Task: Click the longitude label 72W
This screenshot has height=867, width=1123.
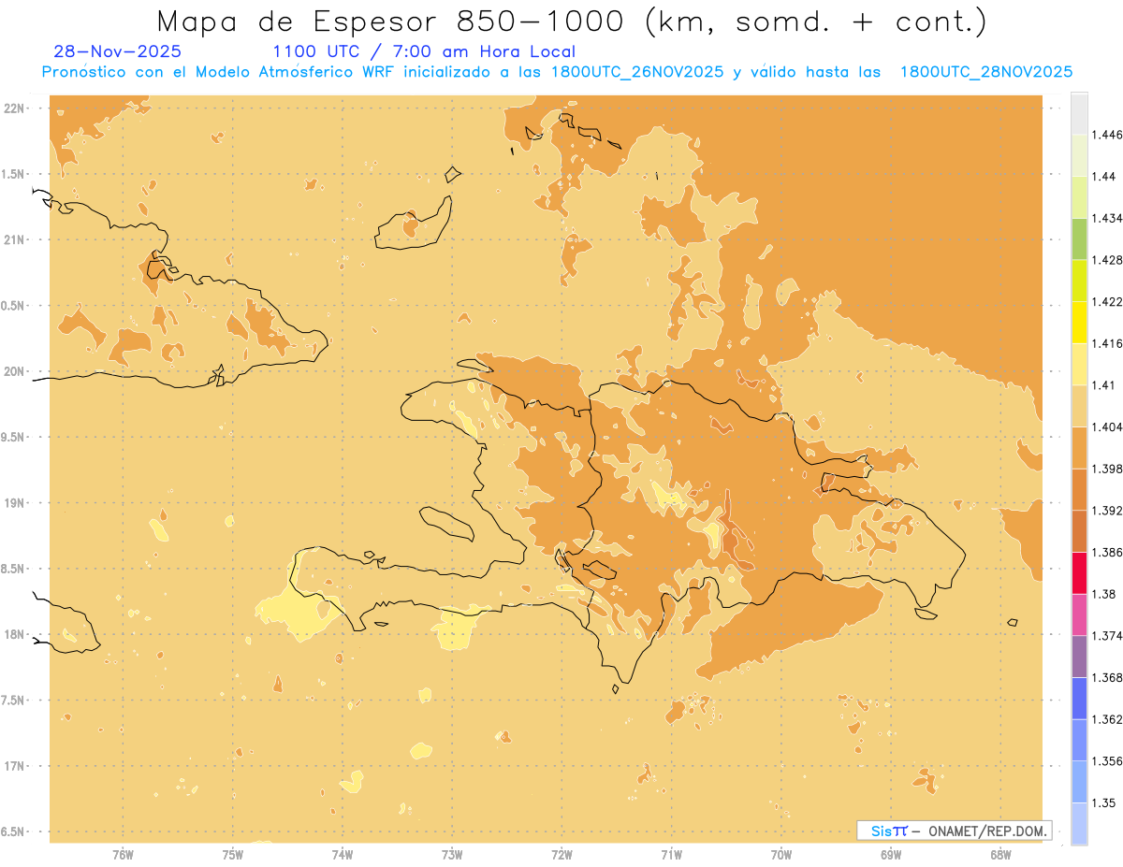Action: [x=561, y=855]
